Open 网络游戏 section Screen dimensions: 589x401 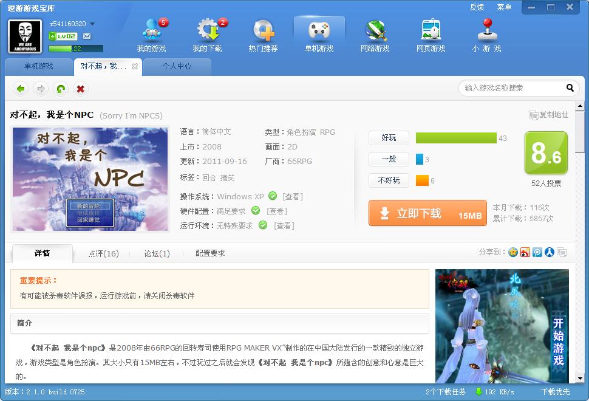point(375,35)
